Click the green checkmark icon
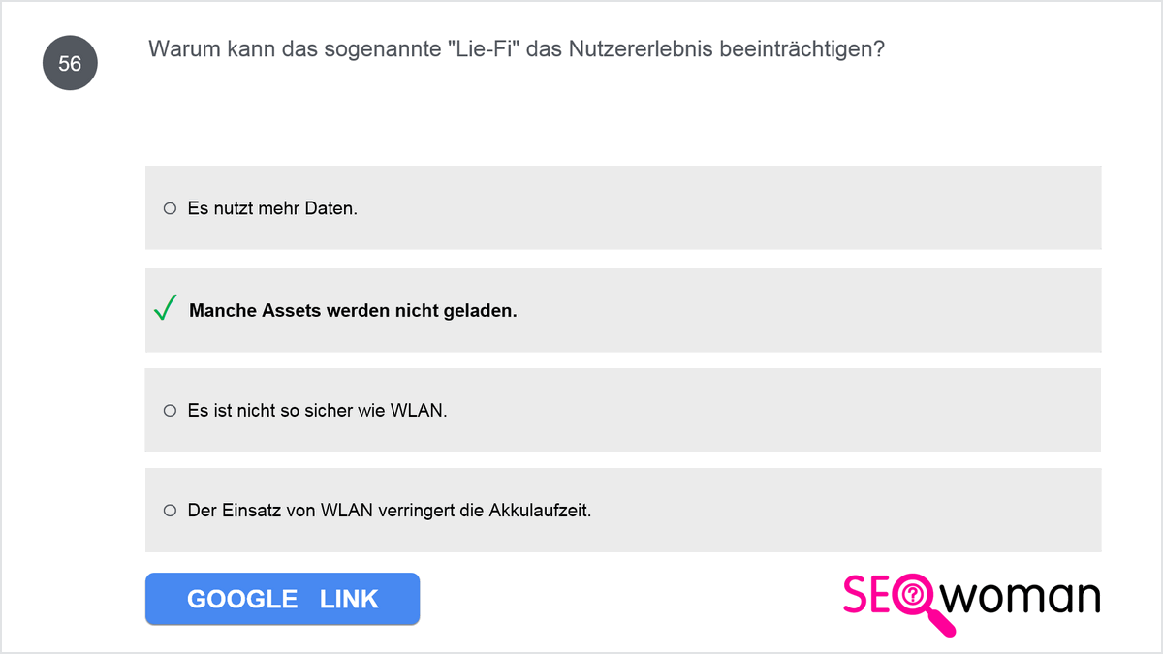The height and width of the screenshot is (654, 1163). click(x=166, y=309)
